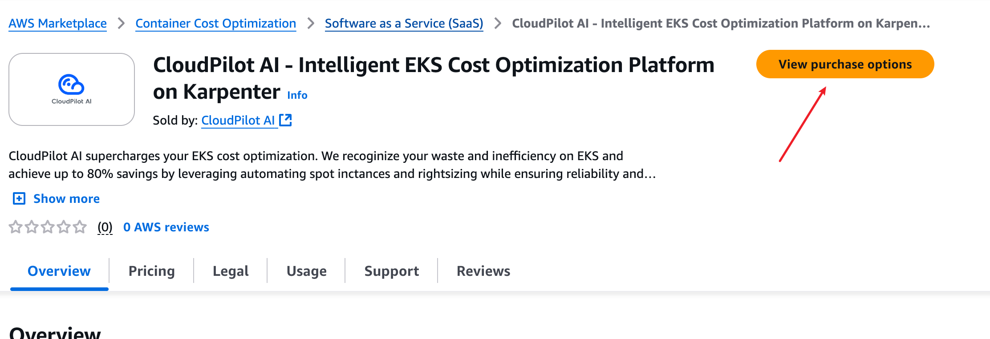Show the Reviews tab

click(x=483, y=271)
